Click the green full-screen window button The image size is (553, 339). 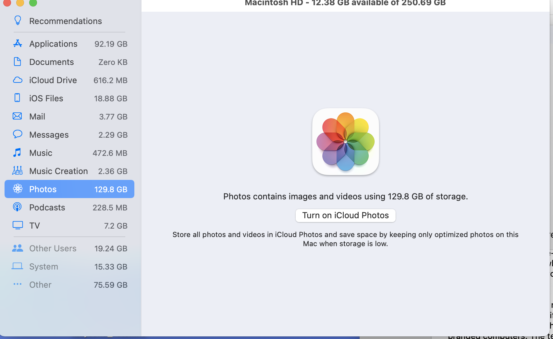(33, 3)
